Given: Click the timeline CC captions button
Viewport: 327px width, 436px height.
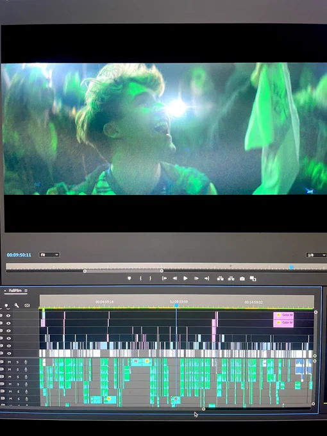Looking at the screenshot, I should pos(27,306).
